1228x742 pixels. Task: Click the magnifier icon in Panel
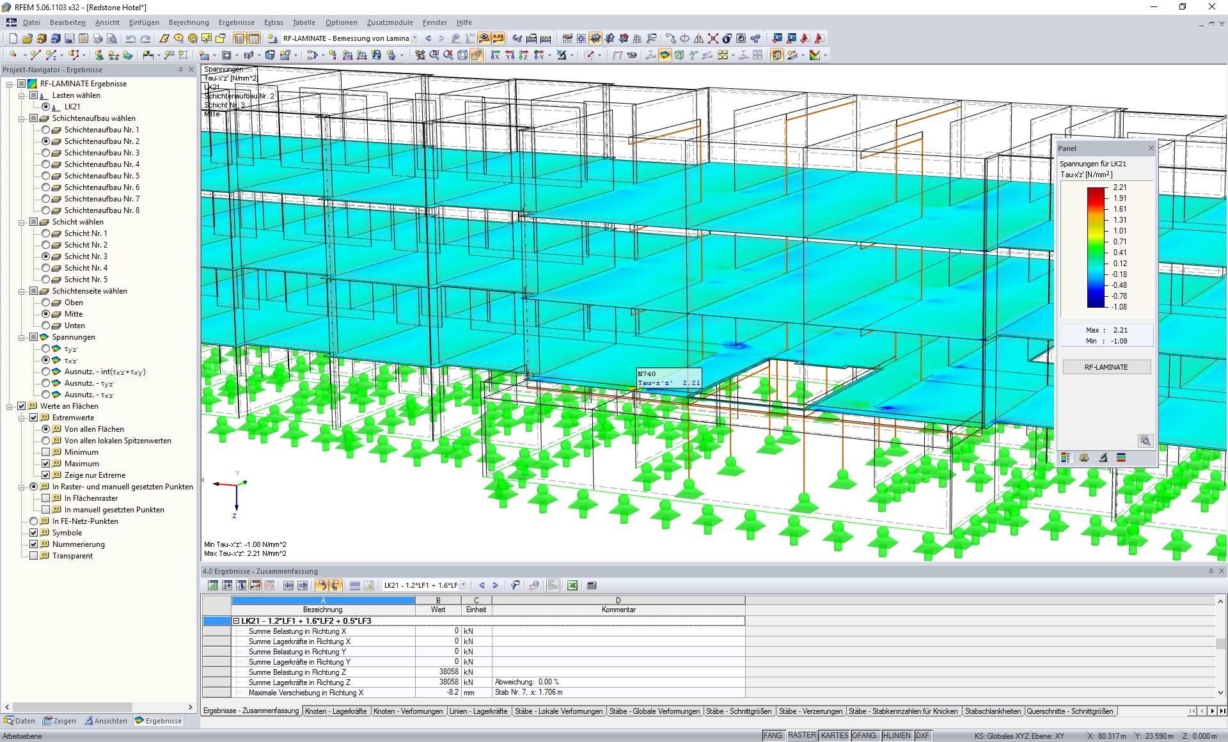pyautogui.click(x=1145, y=441)
